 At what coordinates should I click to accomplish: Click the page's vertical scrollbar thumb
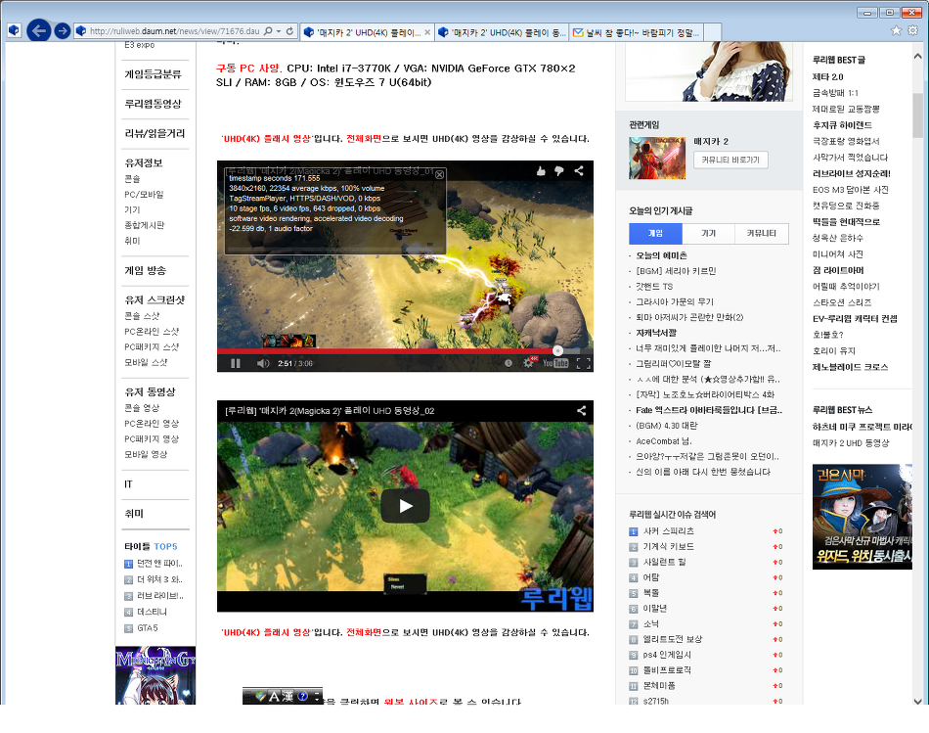(x=917, y=115)
